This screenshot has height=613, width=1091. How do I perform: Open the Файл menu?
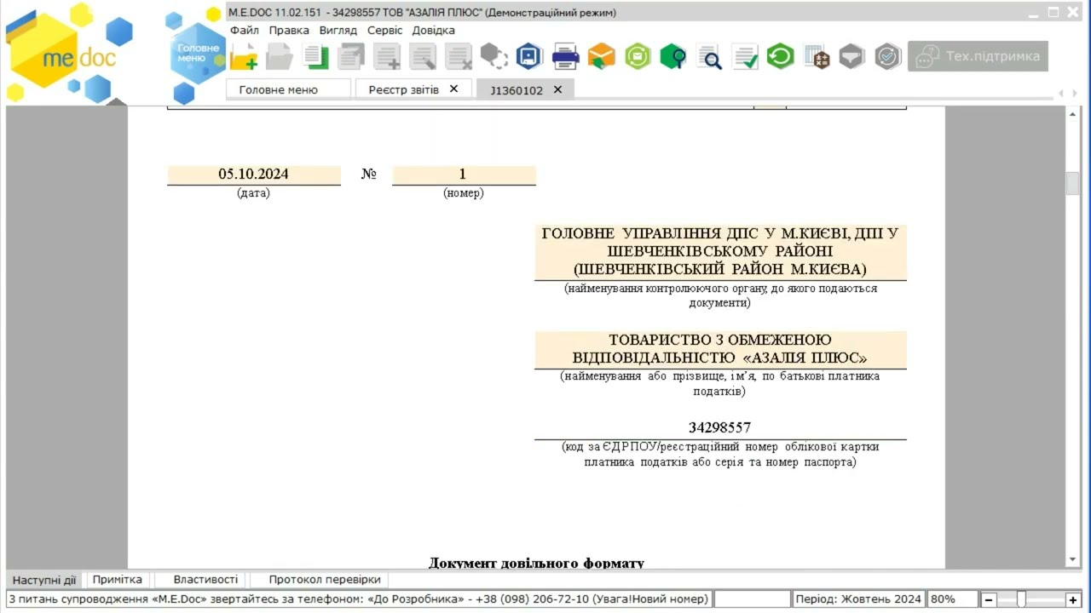pyautogui.click(x=245, y=30)
